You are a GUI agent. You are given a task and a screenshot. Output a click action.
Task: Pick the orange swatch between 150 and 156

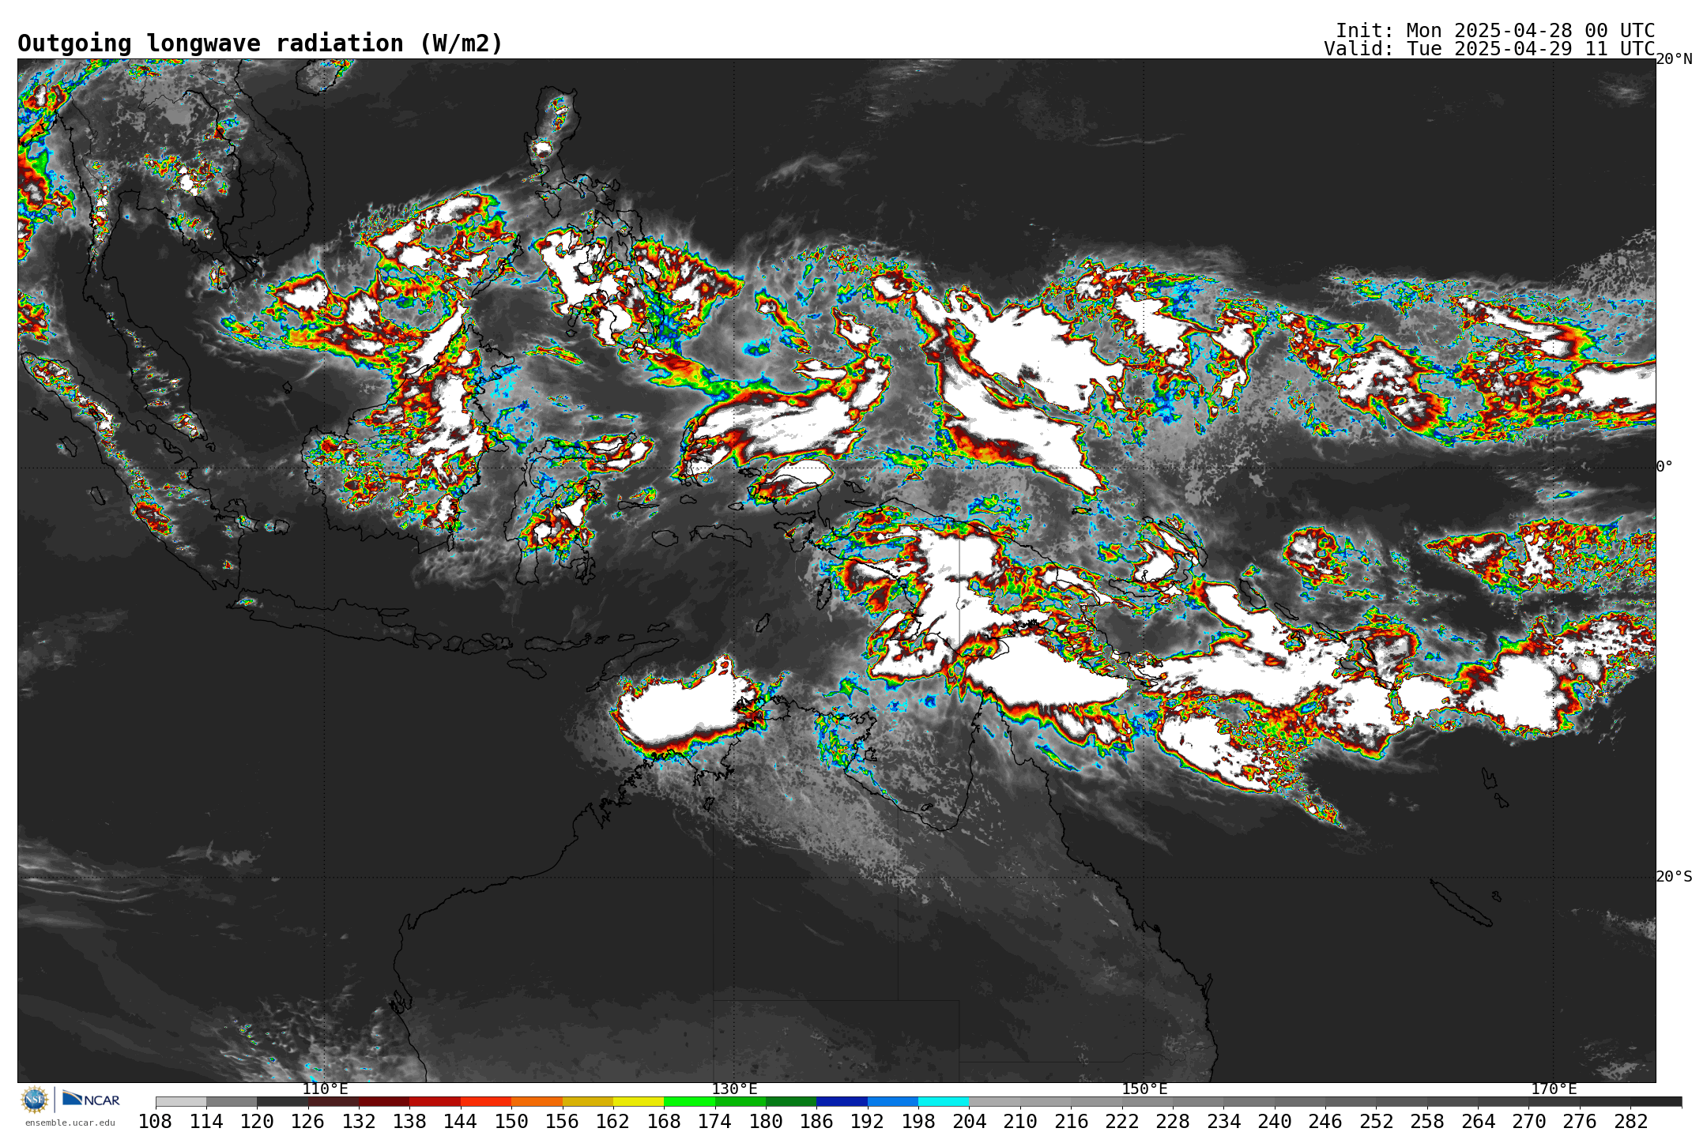click(537, 1101)
